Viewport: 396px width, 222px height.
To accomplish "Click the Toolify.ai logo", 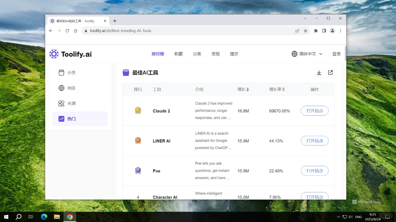I will coord(70,54).
